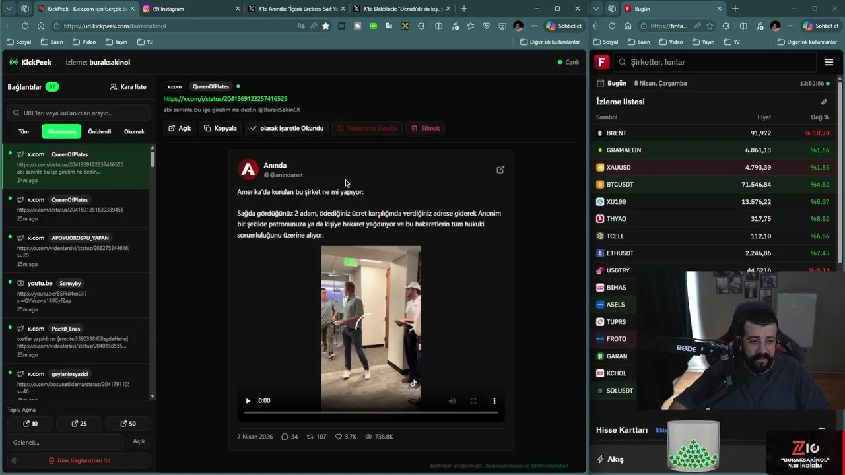Open Sohbet et Copilot in left browser
Image resolution: width=845 pixels, height=475 pixels.
tap(564, 26)
